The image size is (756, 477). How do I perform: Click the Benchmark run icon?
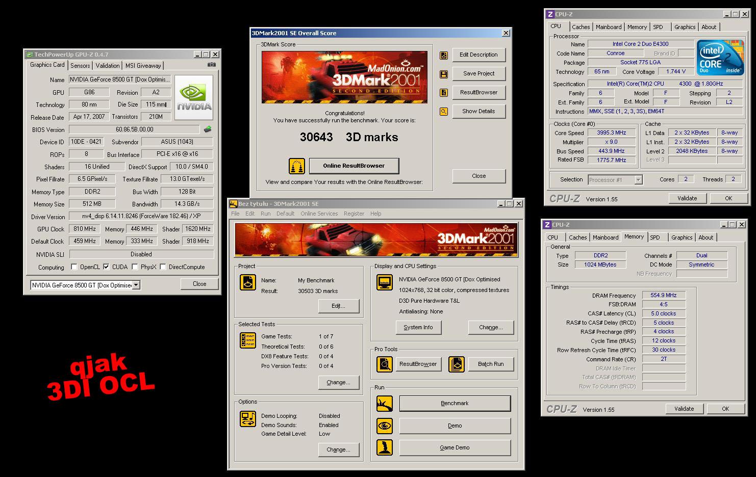click(385, 404)
